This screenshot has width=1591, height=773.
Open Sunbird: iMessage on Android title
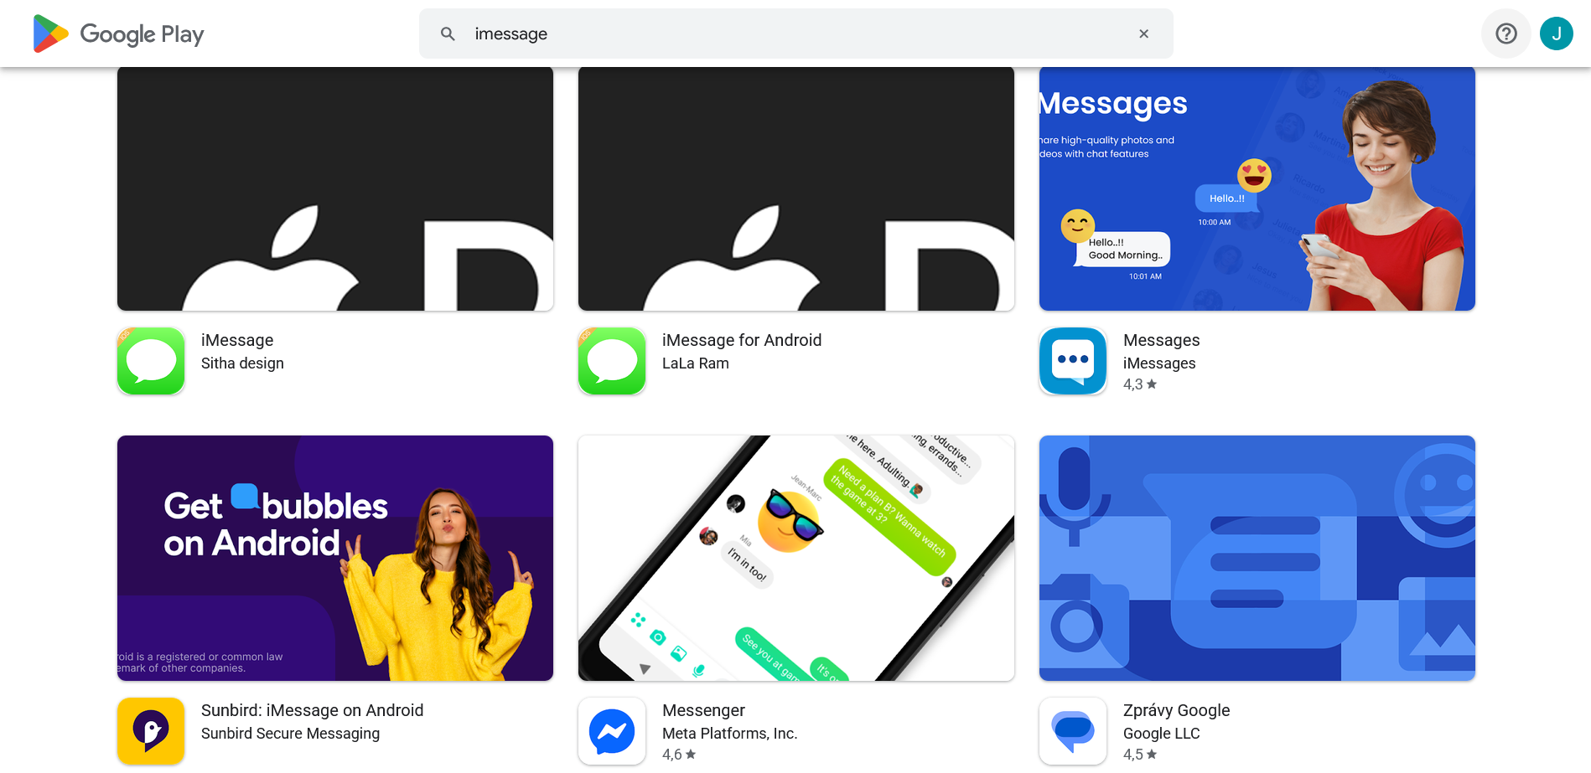point(313,710)
